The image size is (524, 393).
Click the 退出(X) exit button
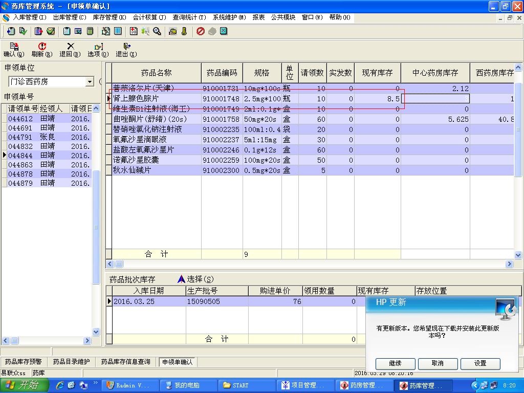tap(126, 50)
